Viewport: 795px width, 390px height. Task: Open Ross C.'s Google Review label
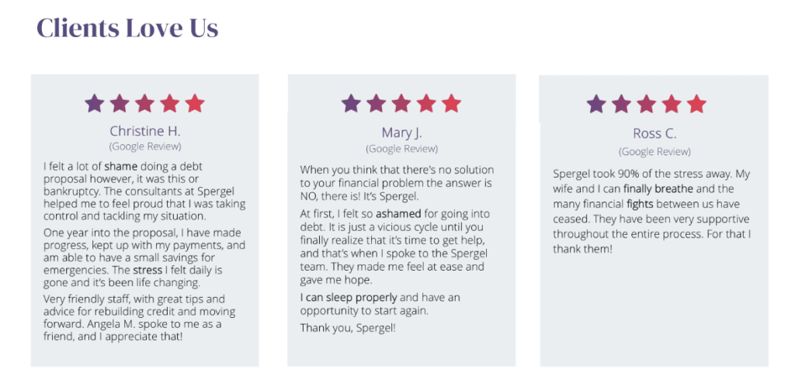click(654, 151)
